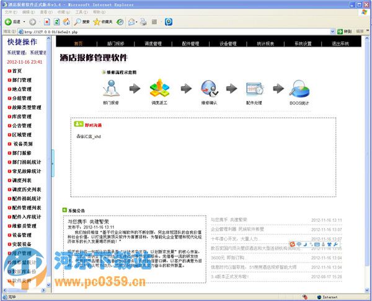This screenshot has width=372, height=301.
Task: Click 退出系统 to log out
Action: 340,43
